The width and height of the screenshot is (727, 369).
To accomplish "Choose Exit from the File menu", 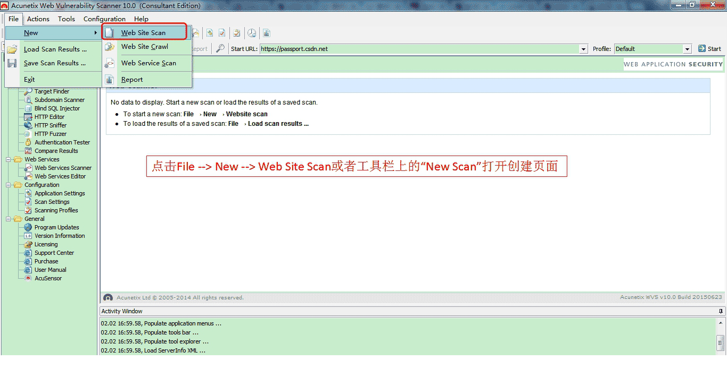I will coord(53,80).
